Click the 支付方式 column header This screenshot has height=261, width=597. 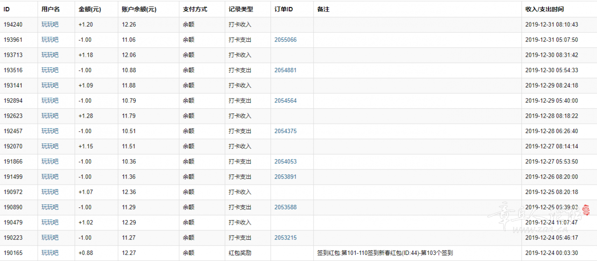195,9
